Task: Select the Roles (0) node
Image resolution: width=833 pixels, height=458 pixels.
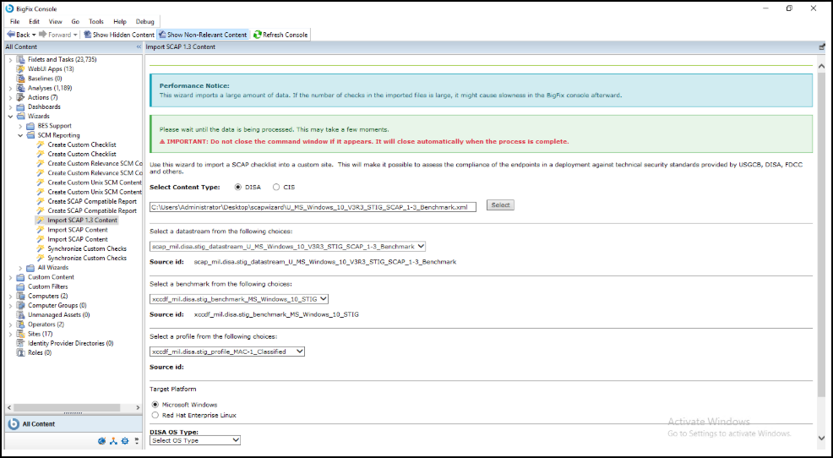Action: click(x=40, y=353)
